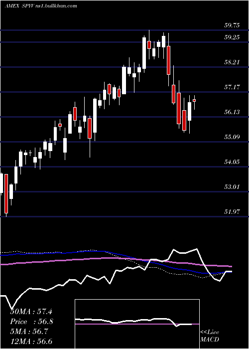Click the 54.05 price level label
This screenshot has width=249, height=349.
click(x=232, y=162)
